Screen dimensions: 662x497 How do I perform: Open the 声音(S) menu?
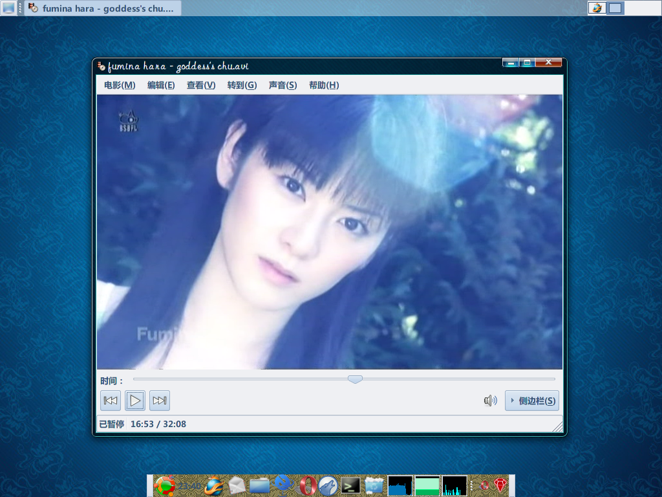coord(283,85)
